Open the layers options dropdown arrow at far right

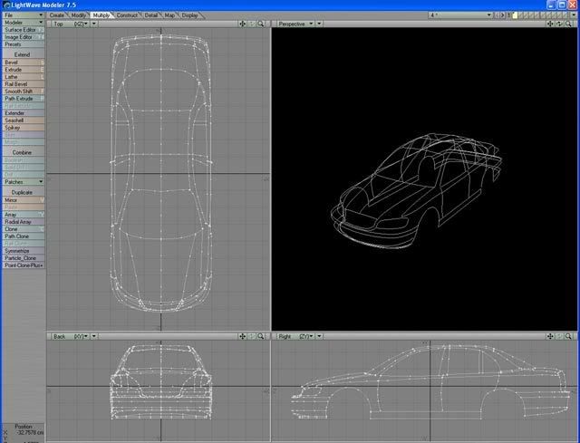pyautogui.click(x=574, y=15)
